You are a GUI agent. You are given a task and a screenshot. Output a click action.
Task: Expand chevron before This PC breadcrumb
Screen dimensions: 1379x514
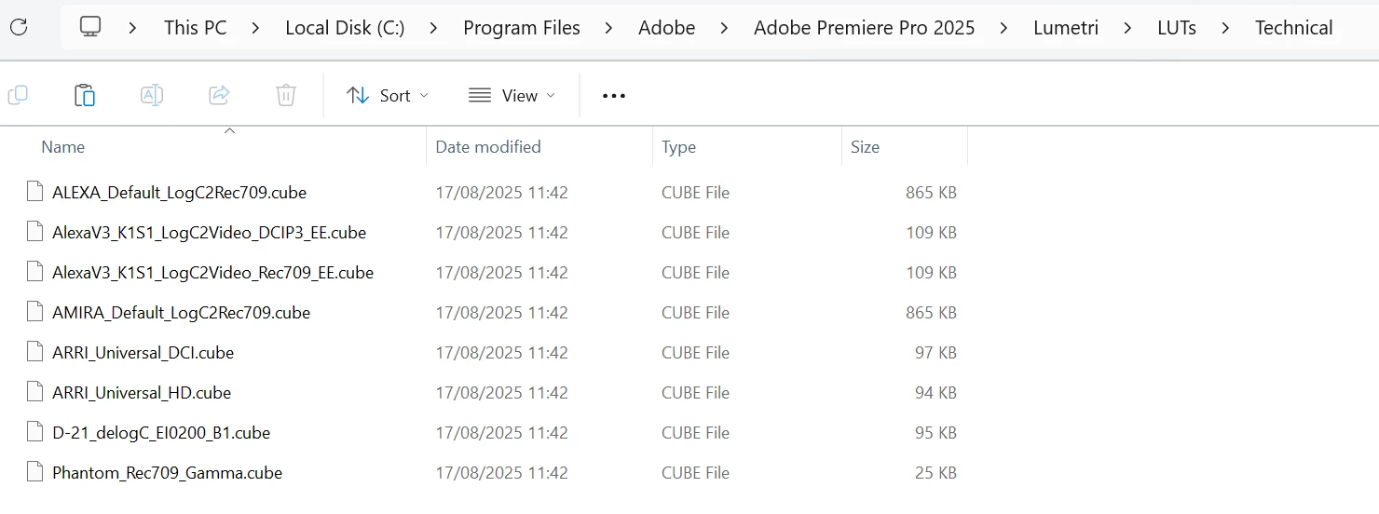point(133,28)
